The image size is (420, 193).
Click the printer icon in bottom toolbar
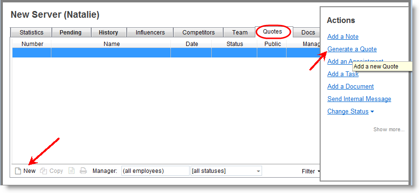tap(83, 171)
